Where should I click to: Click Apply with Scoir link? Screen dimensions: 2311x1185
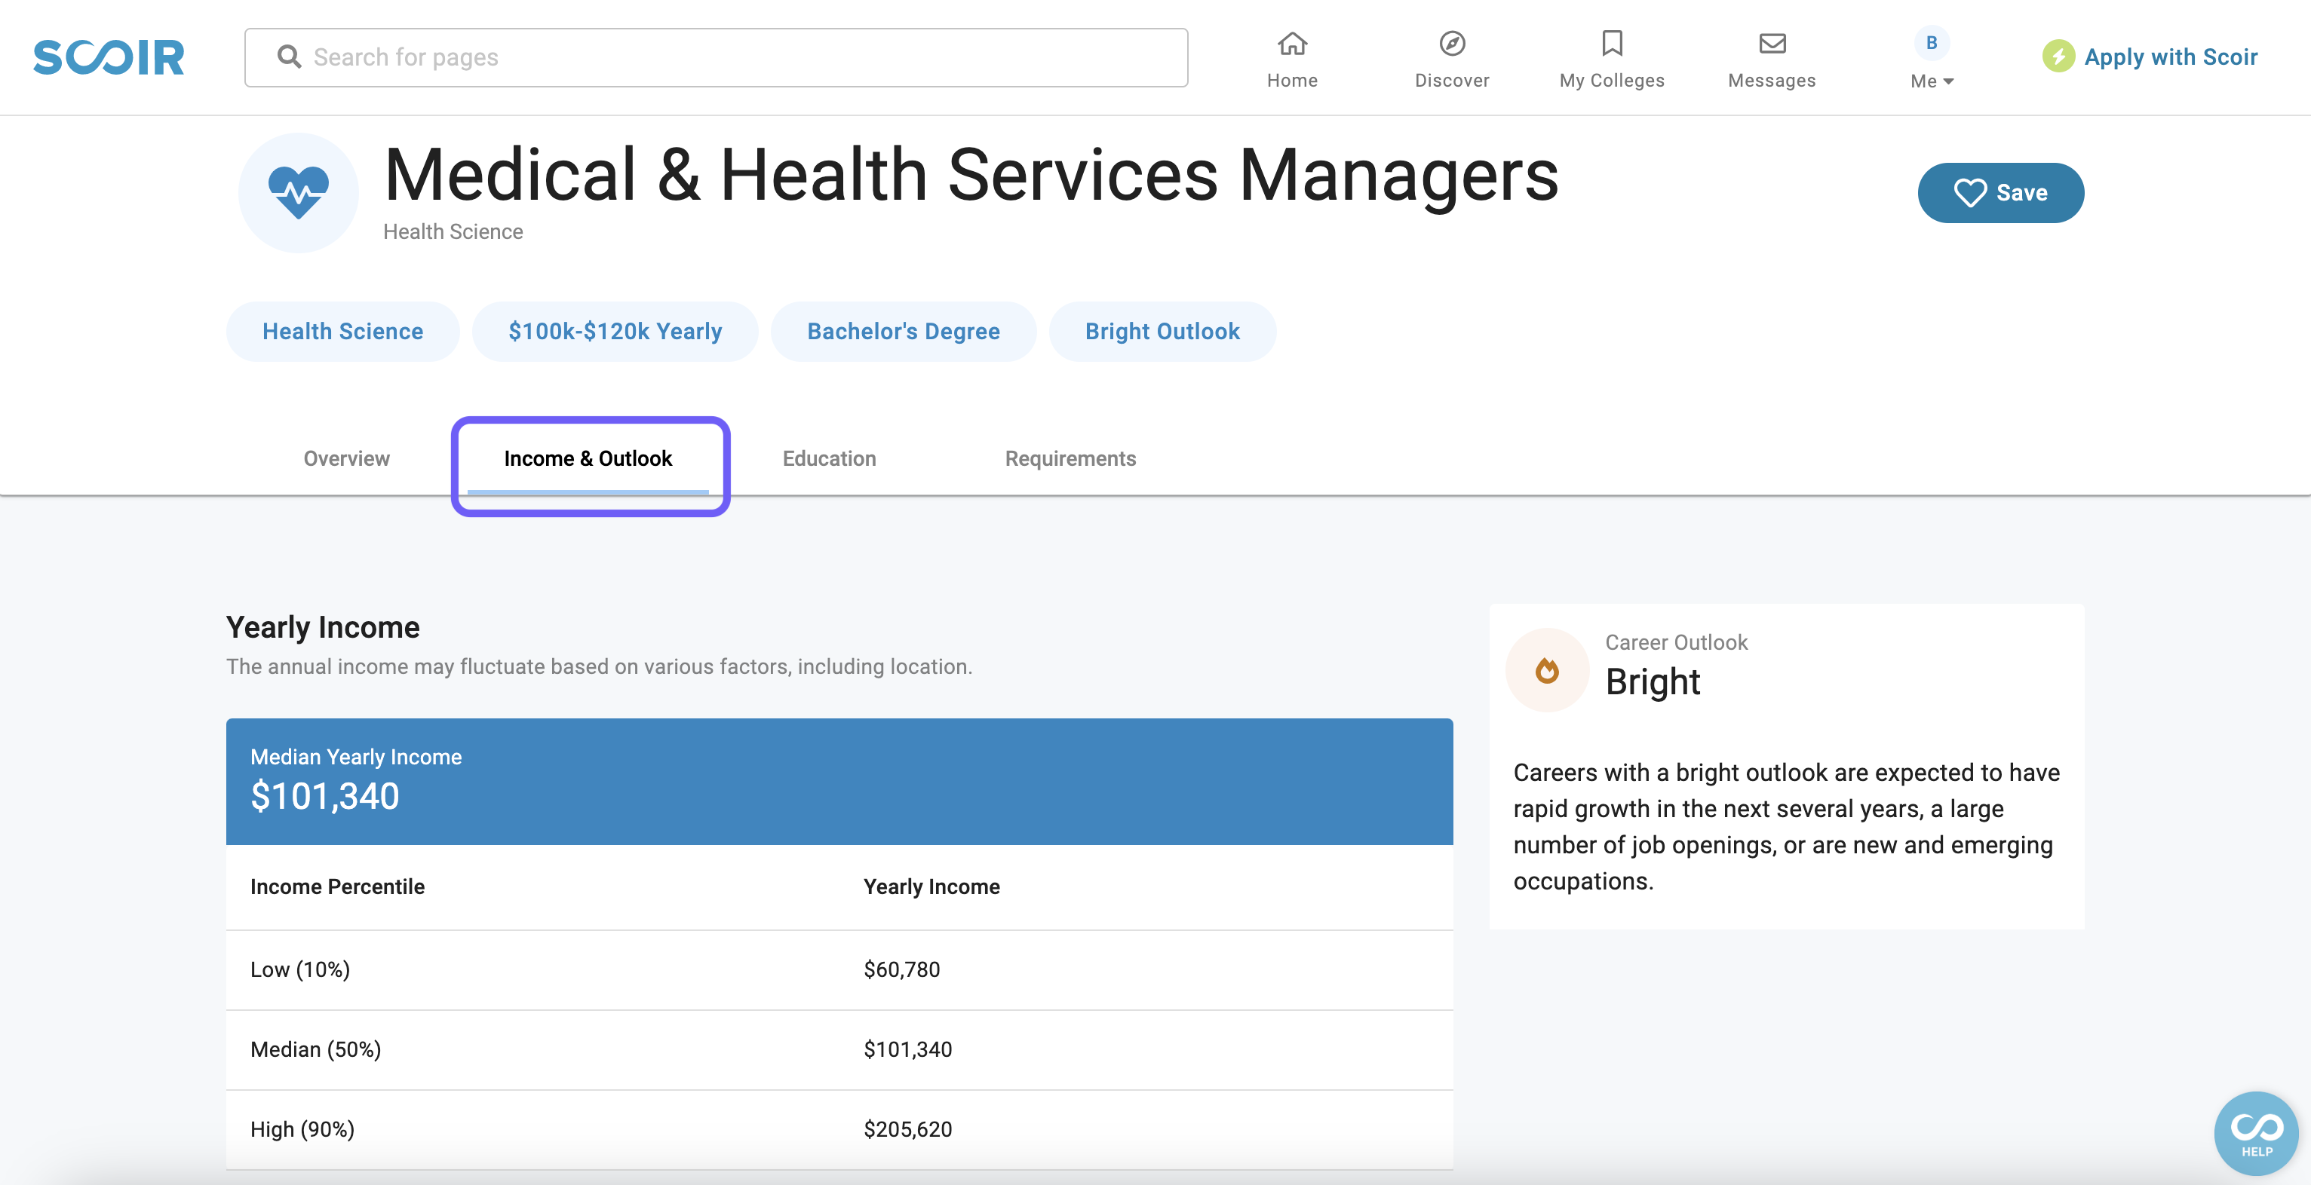[x=2170, y=57]
